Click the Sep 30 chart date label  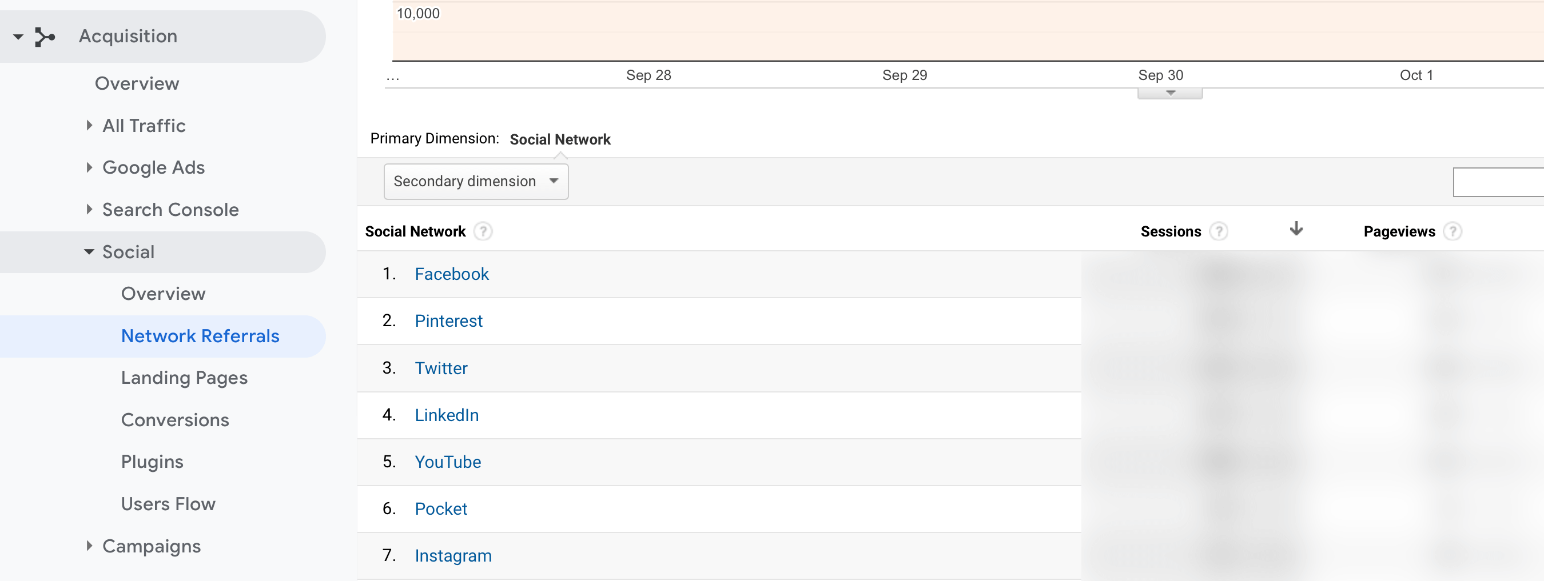(1160, 75)
